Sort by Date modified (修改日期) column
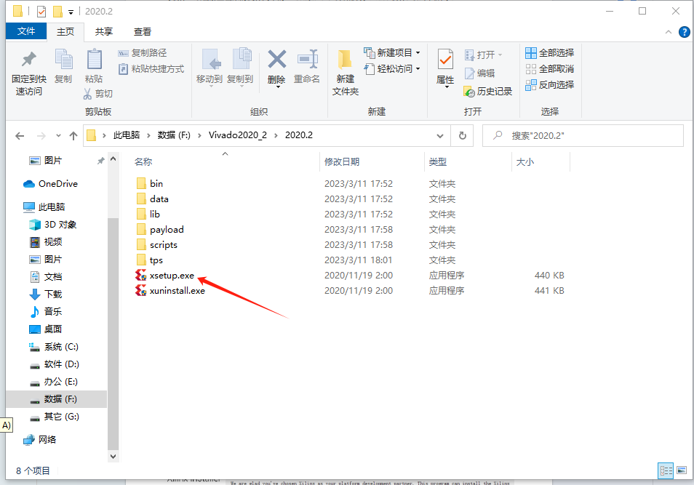This screenshot has height=485, width=694. pyautogui.click(x=342, y=162)
